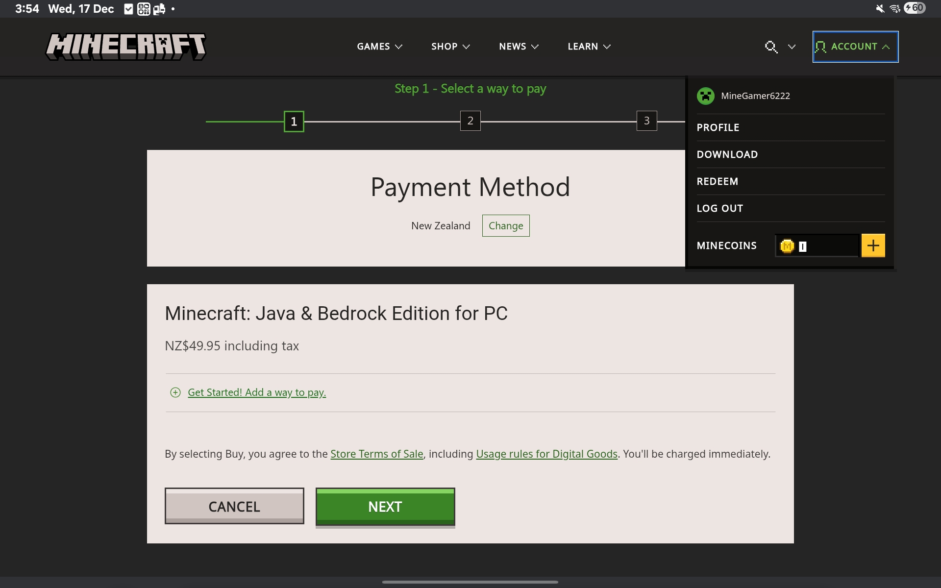Expand the Games dropdown menu
The height and width of the screenshot is (588, 941).
379,47
